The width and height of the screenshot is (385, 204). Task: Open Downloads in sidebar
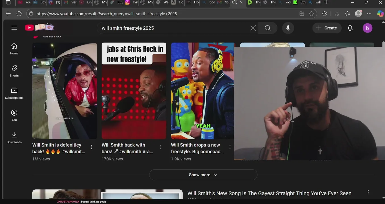coord(14,137)
